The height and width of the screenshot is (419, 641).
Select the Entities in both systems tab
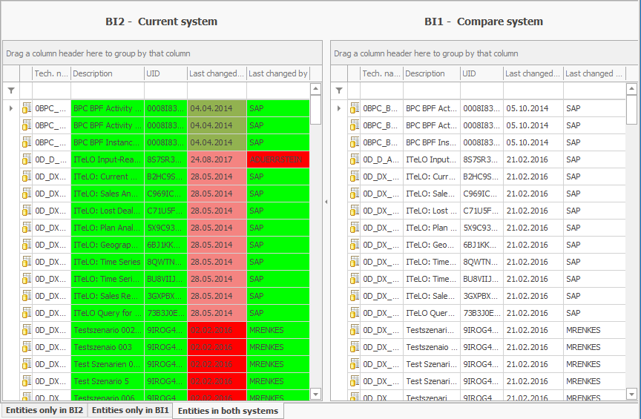[228, 411]
